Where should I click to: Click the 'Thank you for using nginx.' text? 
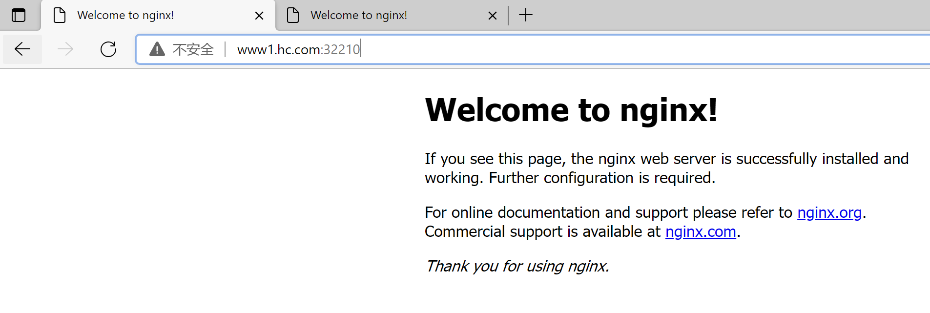pyautogui.click(x=517, y=266)
